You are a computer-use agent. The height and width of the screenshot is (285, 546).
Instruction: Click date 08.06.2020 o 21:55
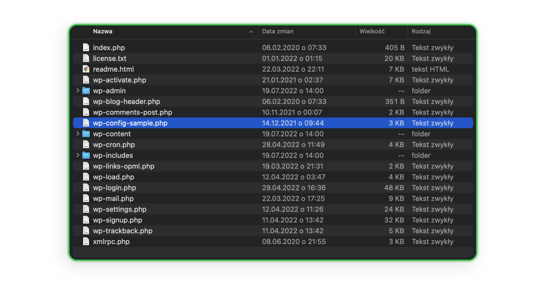294,242
